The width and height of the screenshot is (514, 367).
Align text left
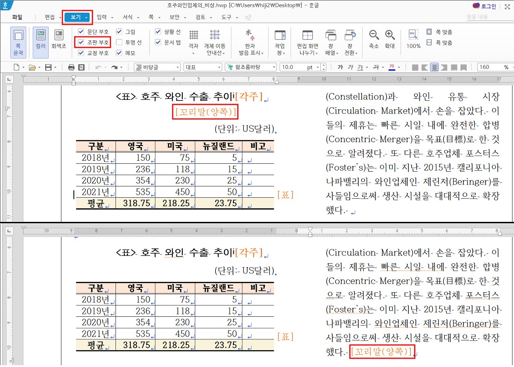(x=425, y=67)
